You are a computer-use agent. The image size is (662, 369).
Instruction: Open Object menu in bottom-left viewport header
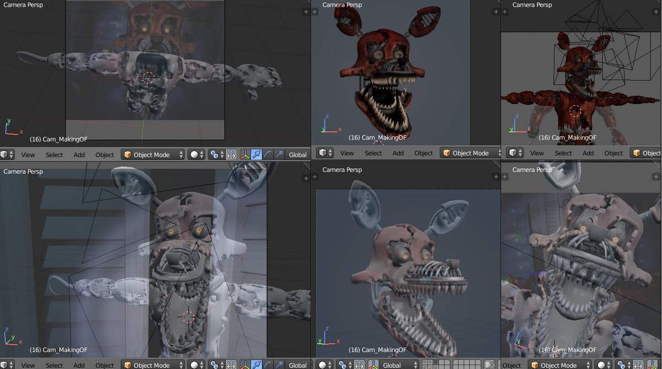104,365
